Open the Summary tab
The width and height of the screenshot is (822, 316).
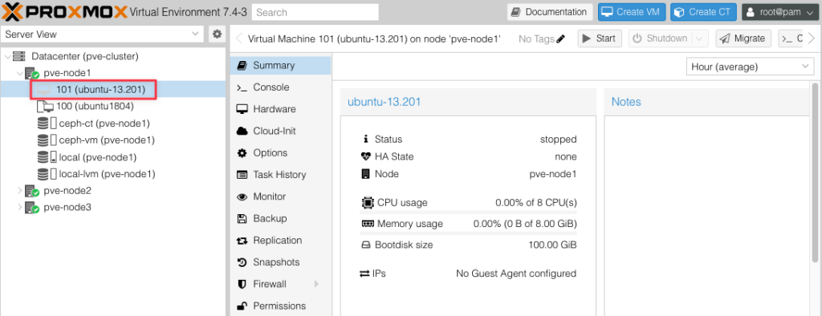pyautogui.click(x=280, y=66)
